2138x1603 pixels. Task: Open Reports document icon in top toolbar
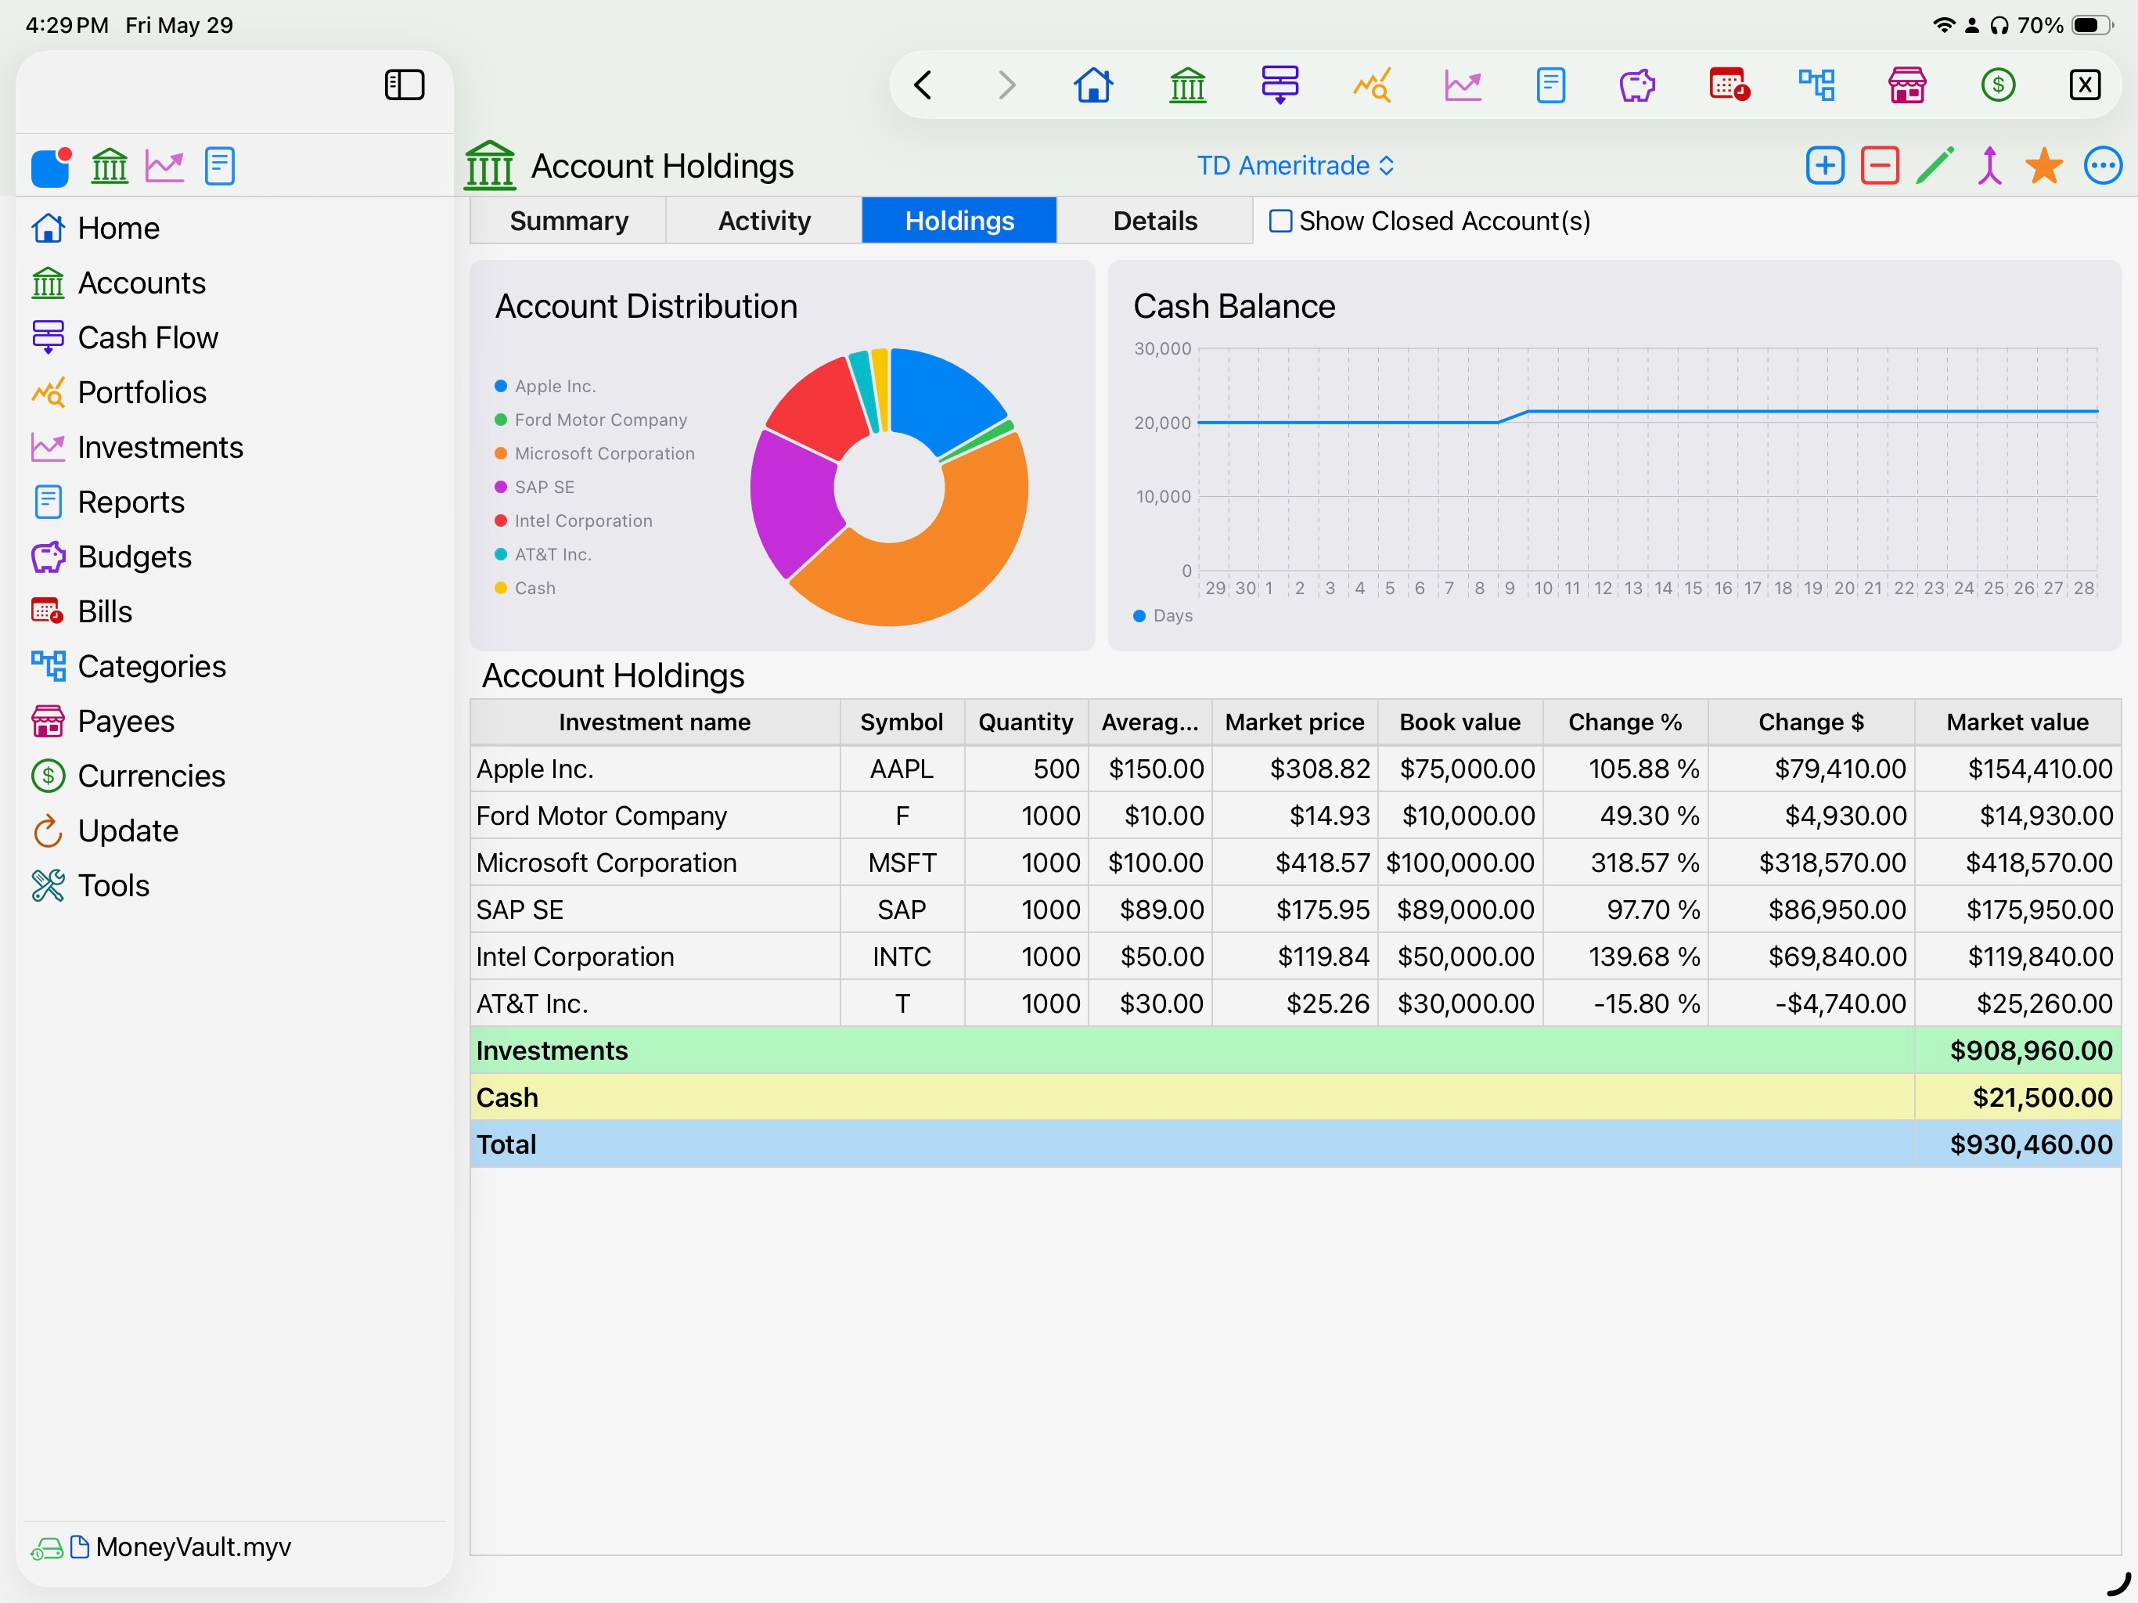click(x=1550, y=85)
